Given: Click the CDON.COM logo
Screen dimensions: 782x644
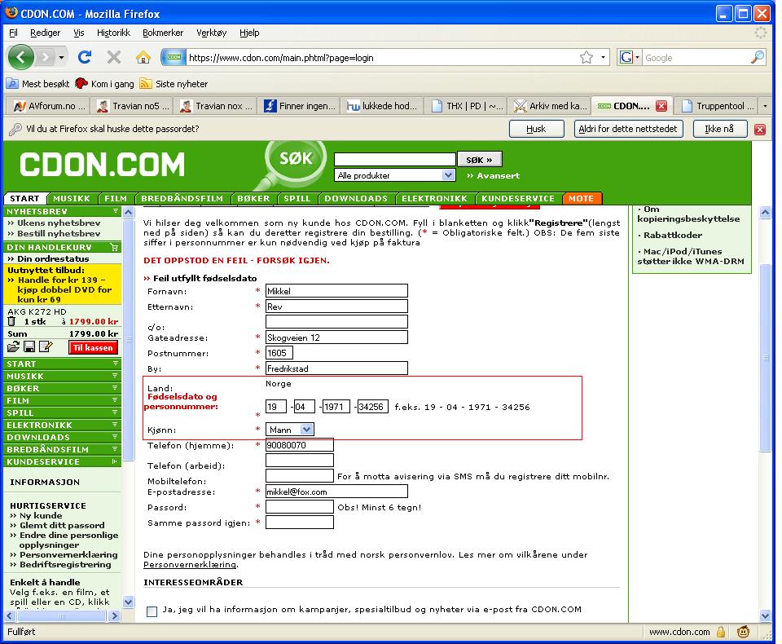Looking at the screenshot, I should 103,165.
